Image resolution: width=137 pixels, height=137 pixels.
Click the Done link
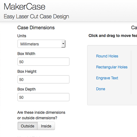[101, 89]
